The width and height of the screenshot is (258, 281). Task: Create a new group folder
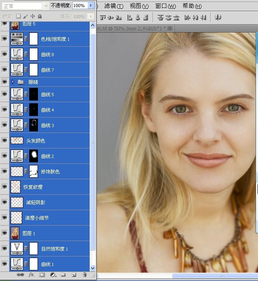(63, 275)
